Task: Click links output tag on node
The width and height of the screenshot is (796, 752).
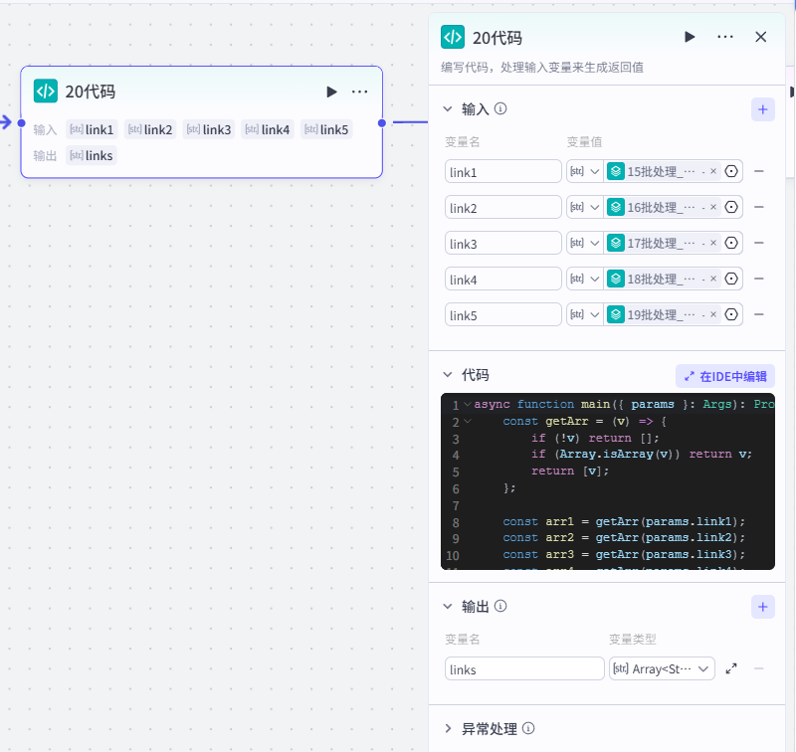Action: click(92, 156)
